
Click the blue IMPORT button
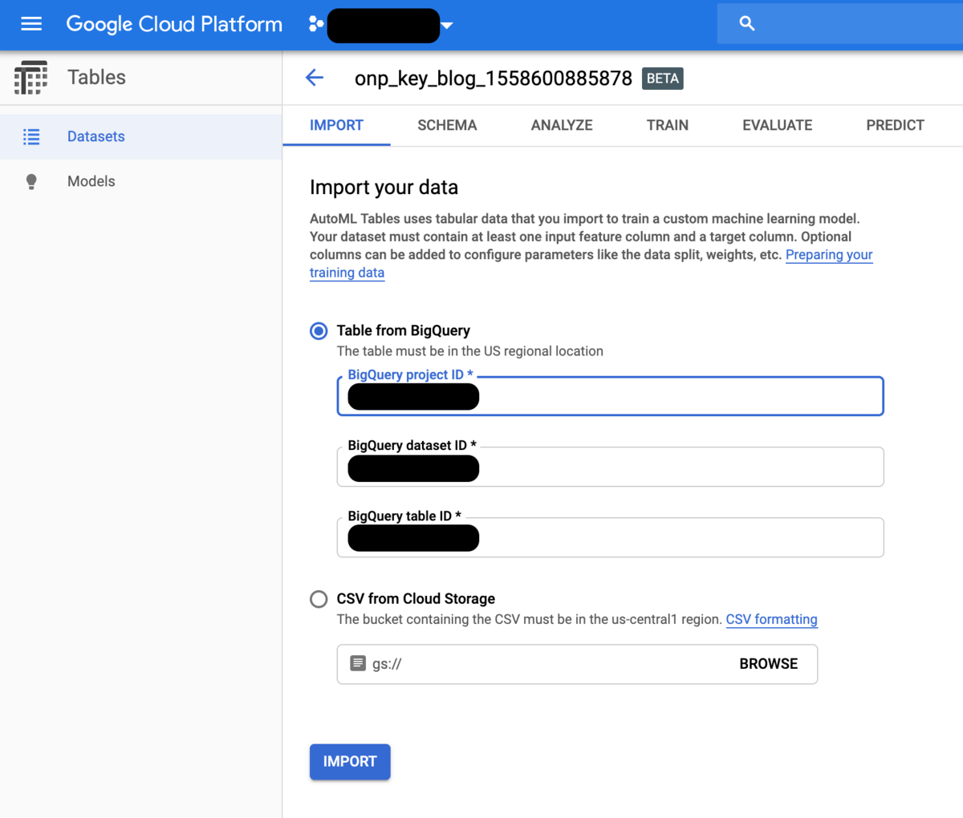click(x=350, y=762)
